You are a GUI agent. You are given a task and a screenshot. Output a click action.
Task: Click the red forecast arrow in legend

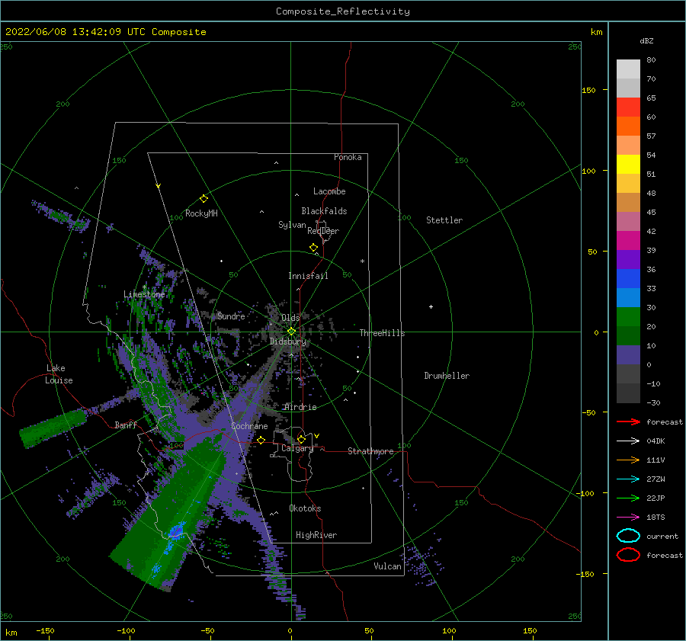tap(628, 421)
